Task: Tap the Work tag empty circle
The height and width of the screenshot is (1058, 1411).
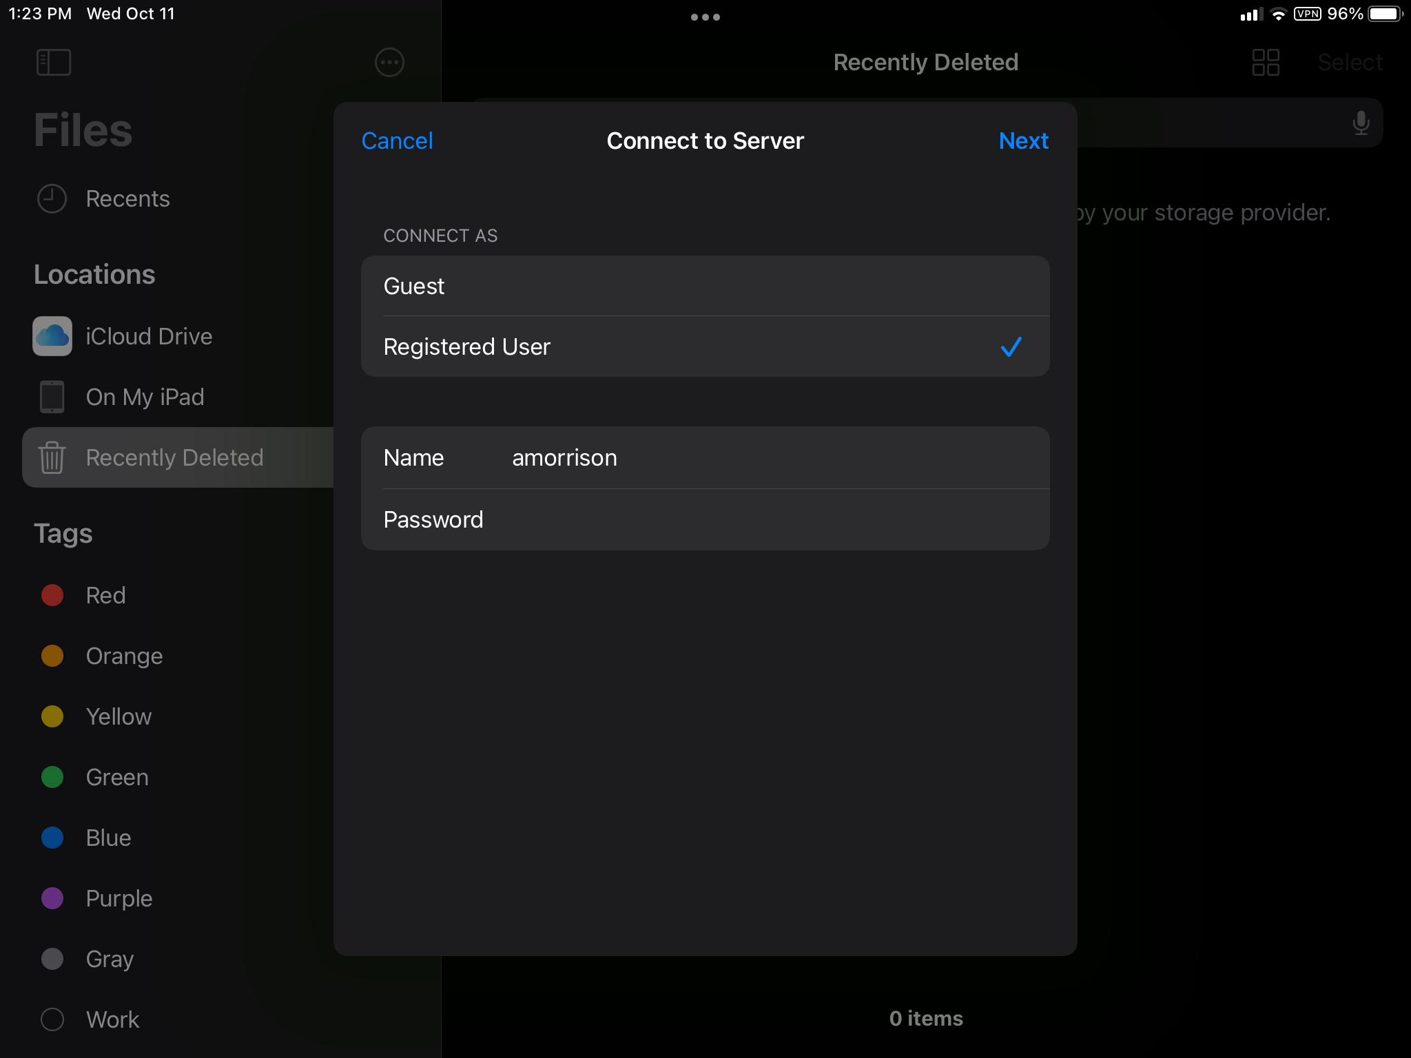Action: point(52,1019)
